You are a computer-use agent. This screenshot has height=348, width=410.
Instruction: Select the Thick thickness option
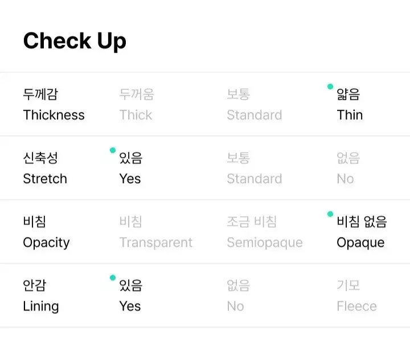point(136,105)
